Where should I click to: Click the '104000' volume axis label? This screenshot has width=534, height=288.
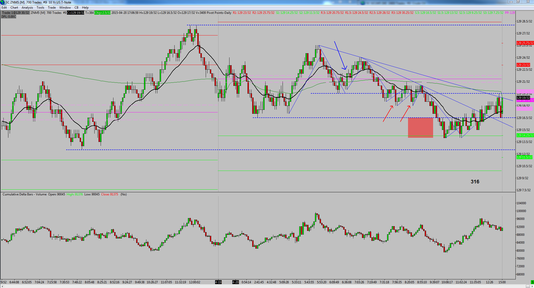pyautogui.click(x=521, y=203)
